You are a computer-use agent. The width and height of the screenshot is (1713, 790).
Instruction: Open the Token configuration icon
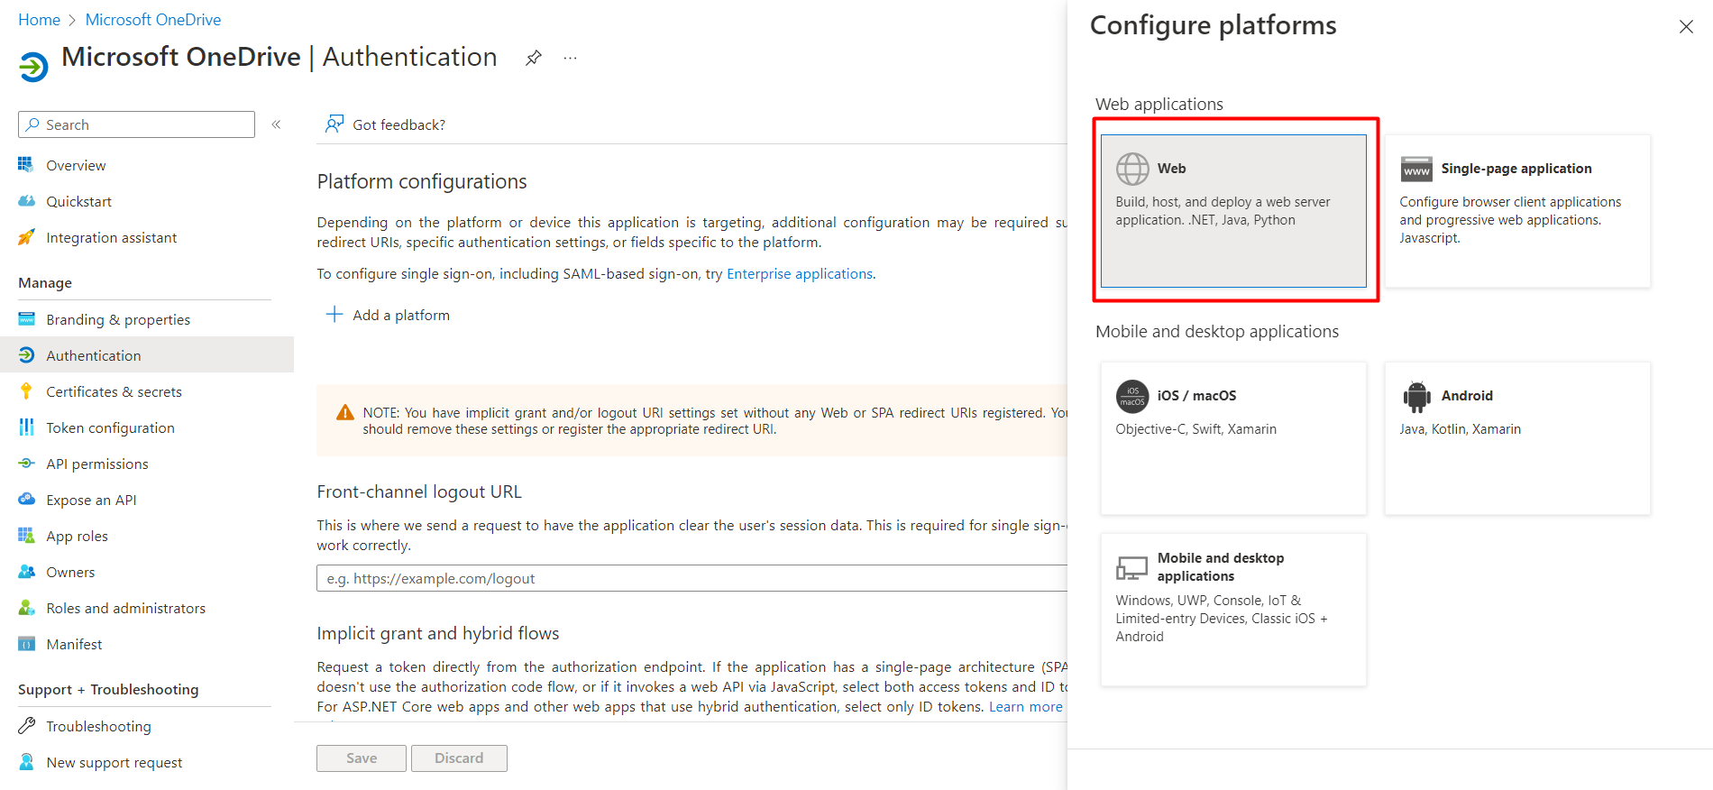point(26,427)
